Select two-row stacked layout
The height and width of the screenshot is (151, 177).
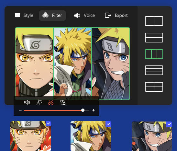[154, 38]
